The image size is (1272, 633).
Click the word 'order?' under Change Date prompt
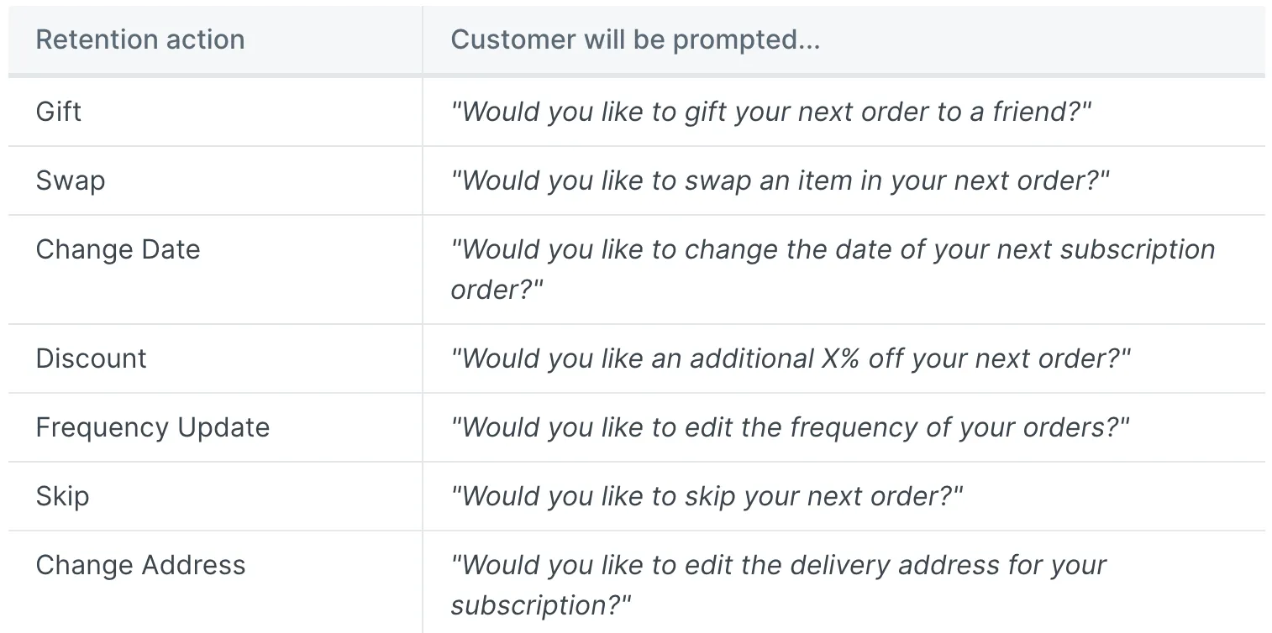[497, 289]
